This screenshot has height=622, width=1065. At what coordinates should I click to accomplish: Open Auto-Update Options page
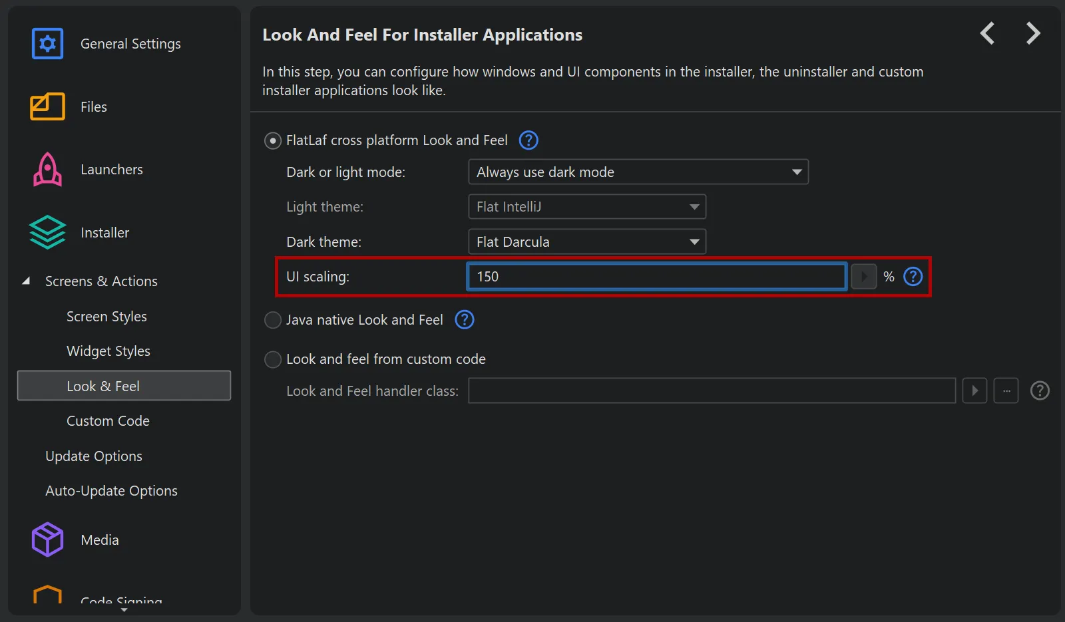tap(111, 491)
